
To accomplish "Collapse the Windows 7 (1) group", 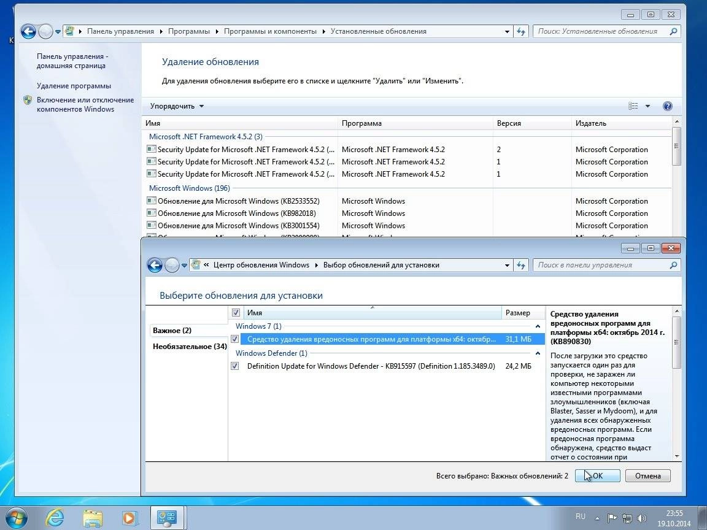I will click(538, 326).
